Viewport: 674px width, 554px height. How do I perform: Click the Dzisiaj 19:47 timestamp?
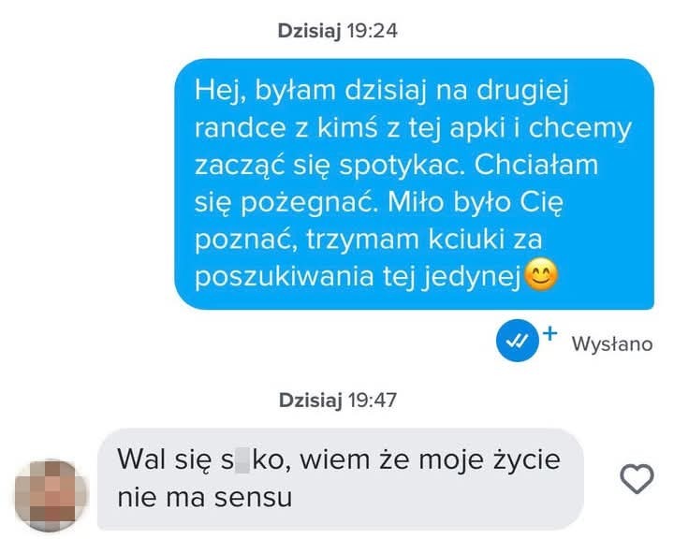coord(337,401)
